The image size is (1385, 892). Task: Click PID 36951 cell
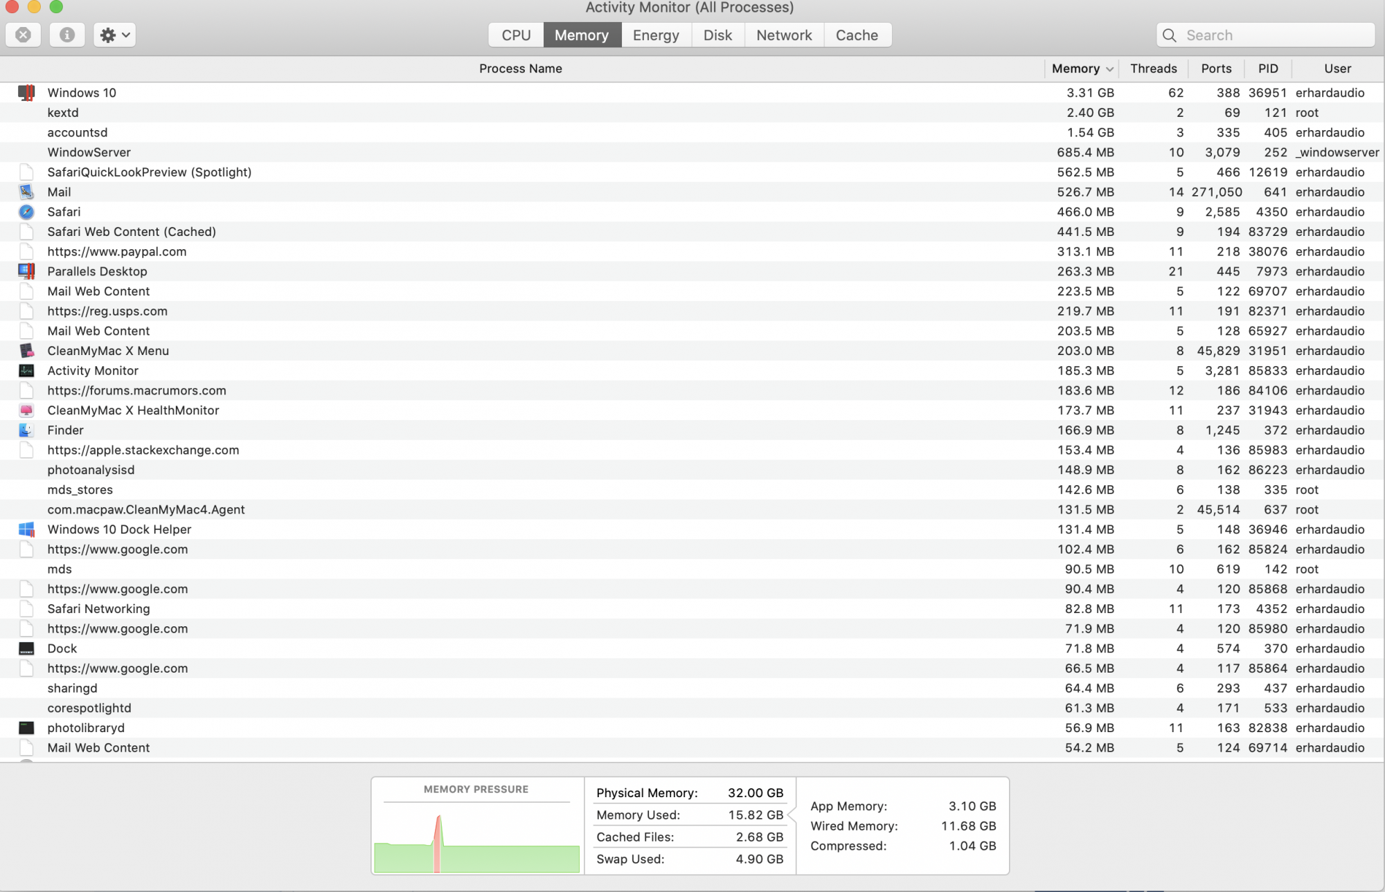(1267, 93)
